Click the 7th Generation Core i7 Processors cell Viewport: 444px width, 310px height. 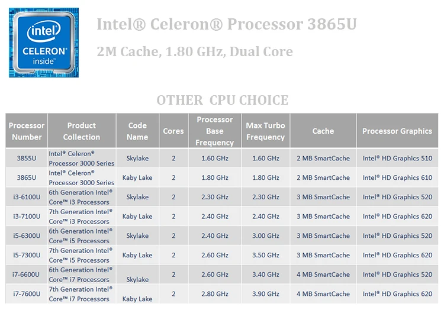pos(82,294)
